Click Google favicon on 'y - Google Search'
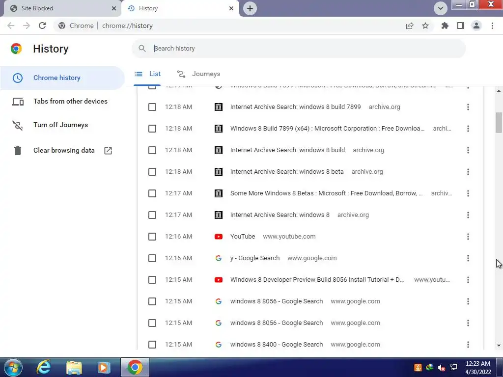Screen dimensions: 503x377 click(219, 258)
